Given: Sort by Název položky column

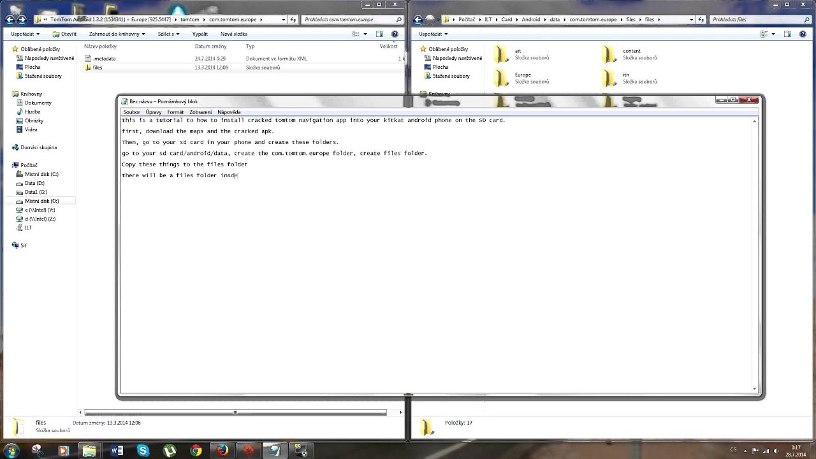Looking at the screenshot, I should coord(100,46).
